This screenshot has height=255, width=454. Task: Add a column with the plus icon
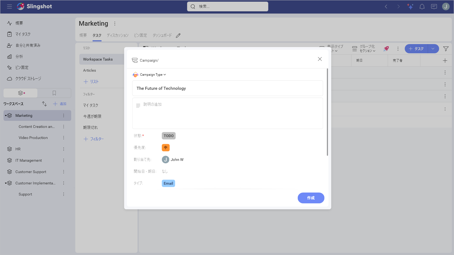[445, 61]
